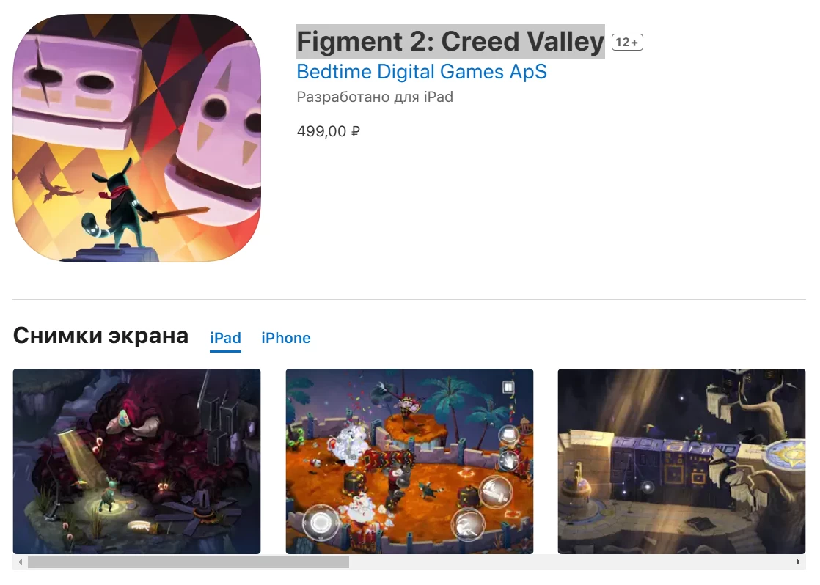Click the left scroll arrow of screenshot carousel
This screenshot has height=585, width=820.
21,562
